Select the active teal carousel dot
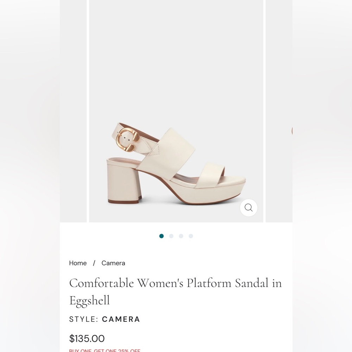Image resolution: width=352 pixels, height=352 pixels. [162, 236]
